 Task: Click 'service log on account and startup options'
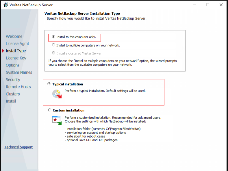click(95, 133)
